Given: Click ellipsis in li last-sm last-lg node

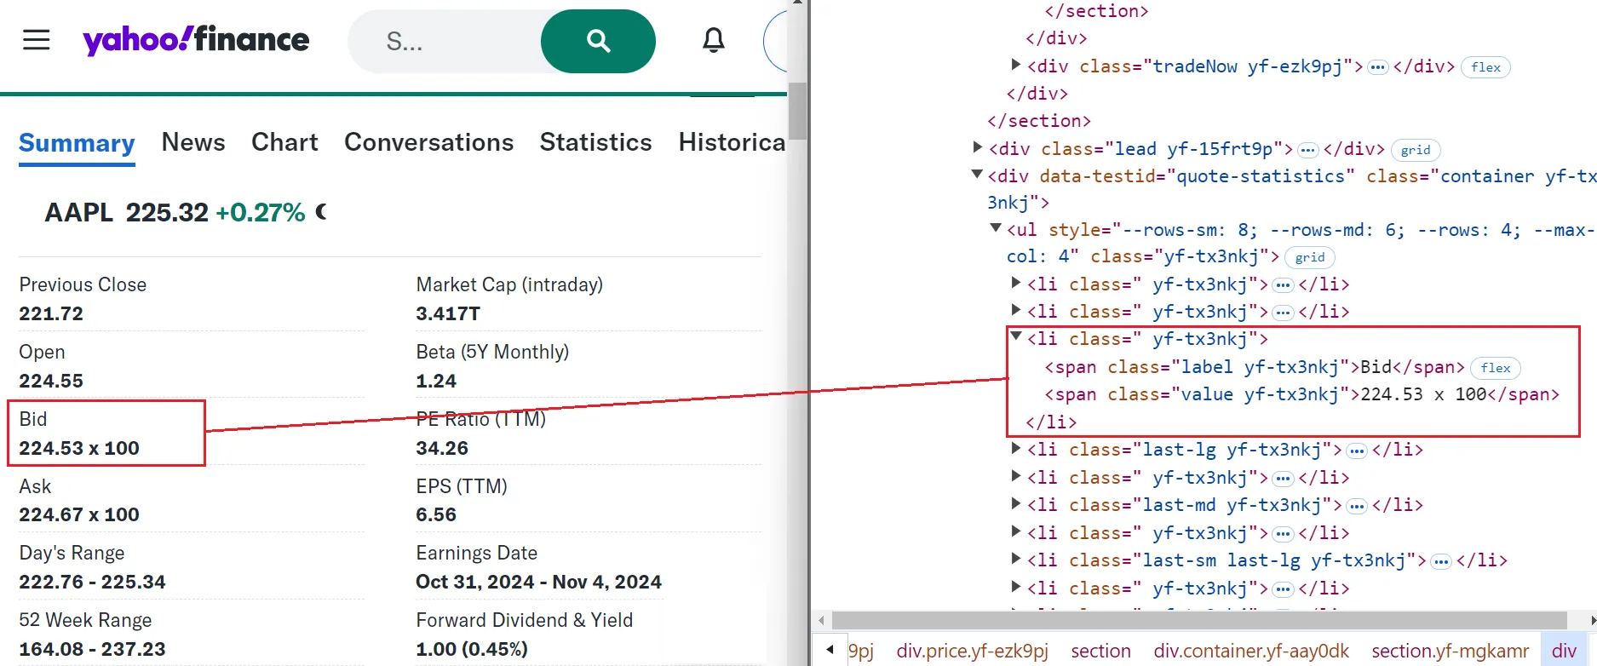Looking at the screenshot, I should tap(1441, 562).
